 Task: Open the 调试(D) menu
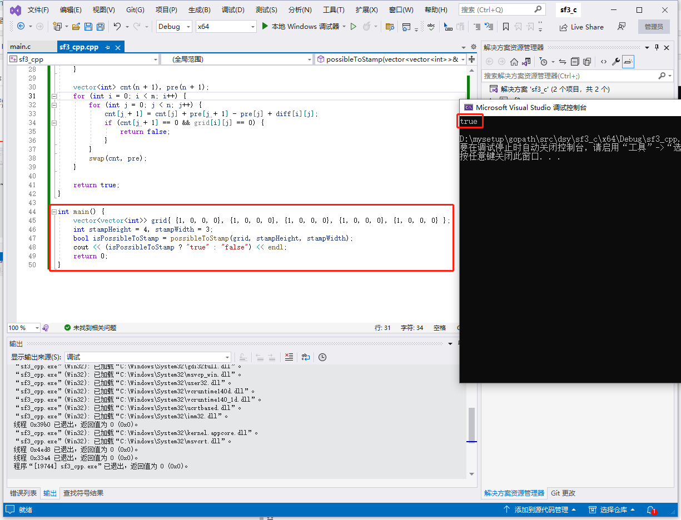[x=233, y=10]
